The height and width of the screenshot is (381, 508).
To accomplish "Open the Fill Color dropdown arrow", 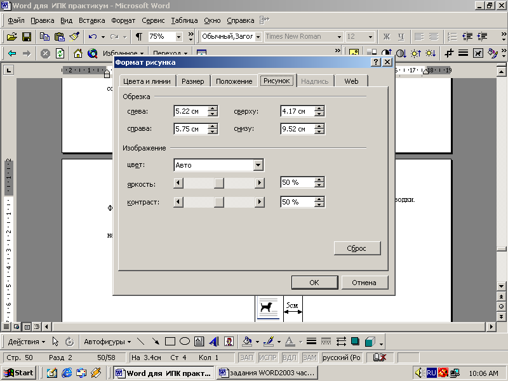I will 257,342.
